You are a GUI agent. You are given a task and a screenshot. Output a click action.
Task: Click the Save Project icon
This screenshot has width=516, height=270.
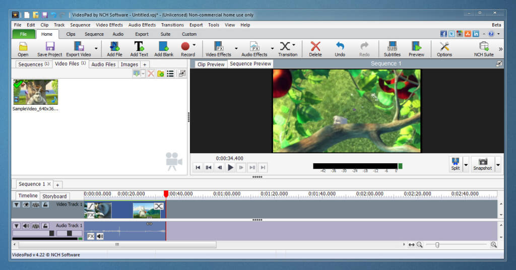coord(49,47)
